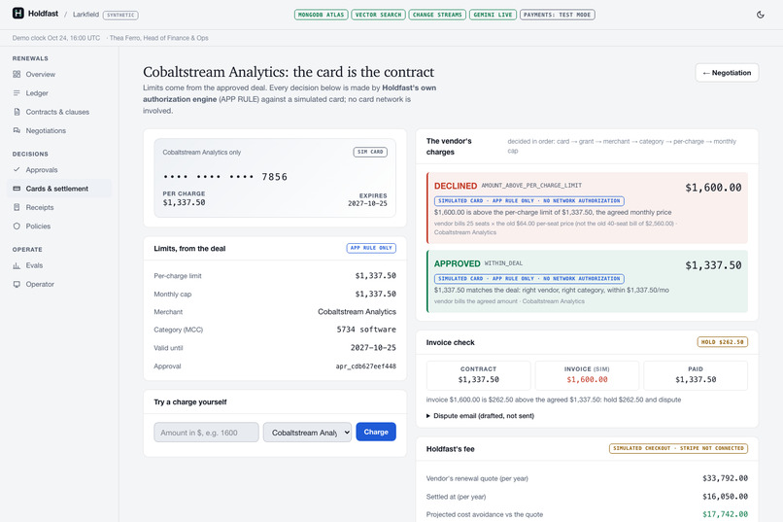Screen dimensions: 783x522
Task: Click the Demo clock Oct 24 text
Action: point(56,38)
